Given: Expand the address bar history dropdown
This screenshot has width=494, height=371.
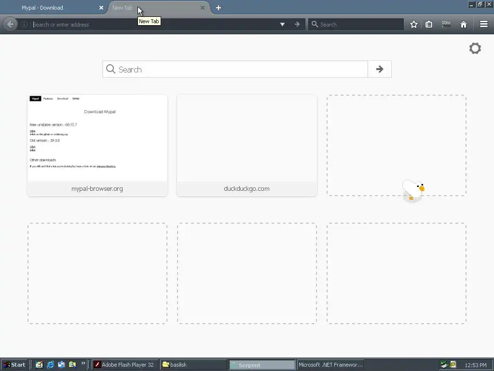Looking at the screenshot, I should pyautogui.click(x=282, y=24).
